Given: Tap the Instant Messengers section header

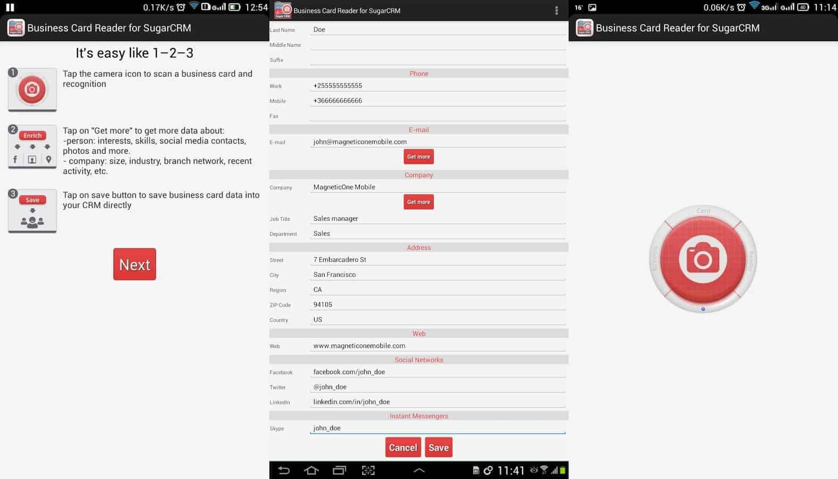Looking at the screenshot, I should pyautogui.click(x=419, y=416).
